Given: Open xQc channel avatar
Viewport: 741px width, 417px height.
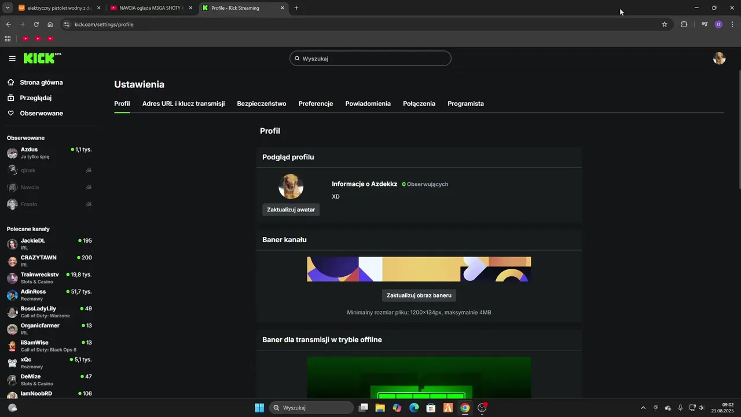Looking at the screenshot, I should point(12,363).
